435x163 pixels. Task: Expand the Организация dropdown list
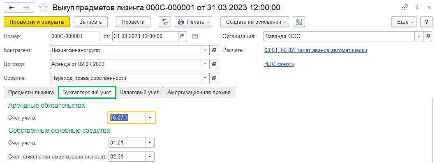point(419,36)
